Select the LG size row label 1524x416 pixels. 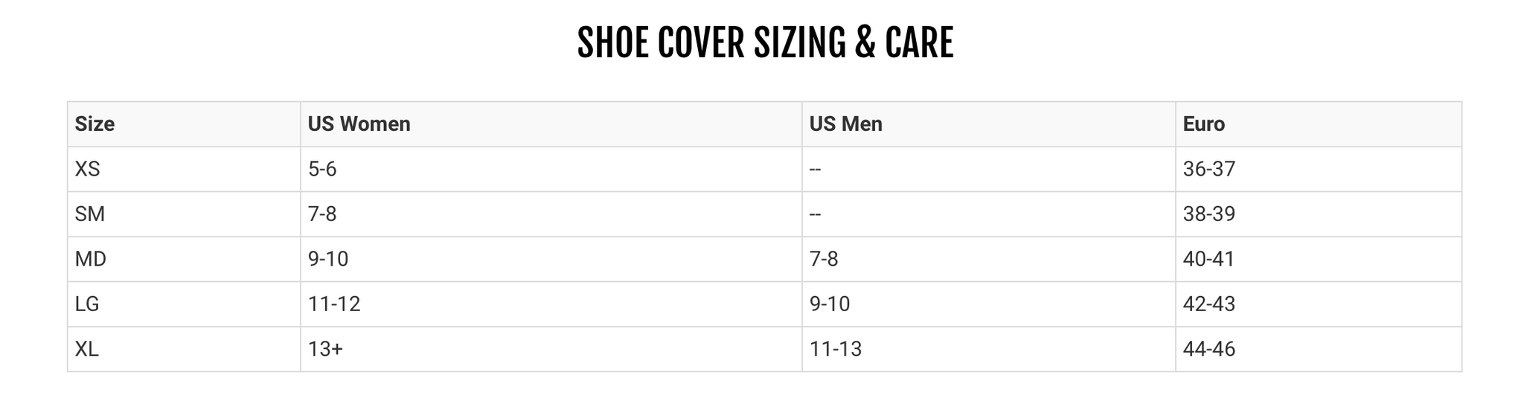pyautogui.click(x=87, y=304)
